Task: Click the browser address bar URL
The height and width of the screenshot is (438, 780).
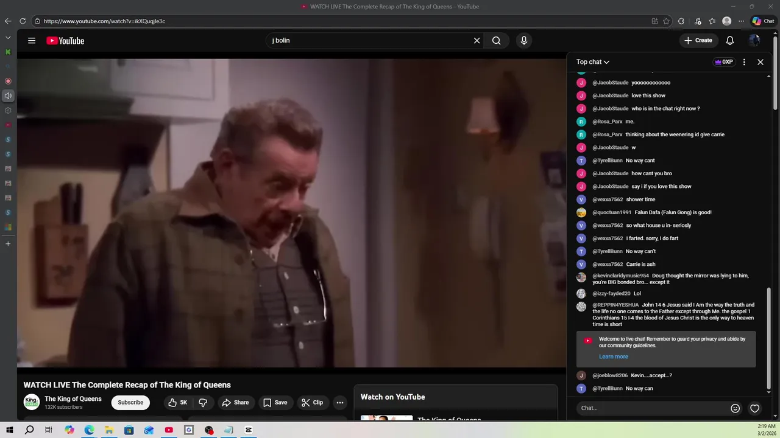Action: pyautogui.click(x=104, y=21)
